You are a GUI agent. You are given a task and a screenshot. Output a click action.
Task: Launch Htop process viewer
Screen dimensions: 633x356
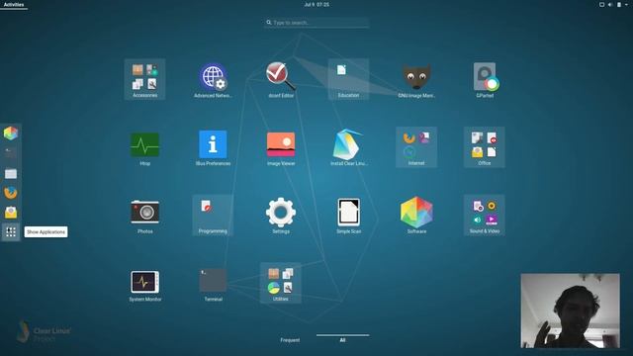(x=145, y=147)
